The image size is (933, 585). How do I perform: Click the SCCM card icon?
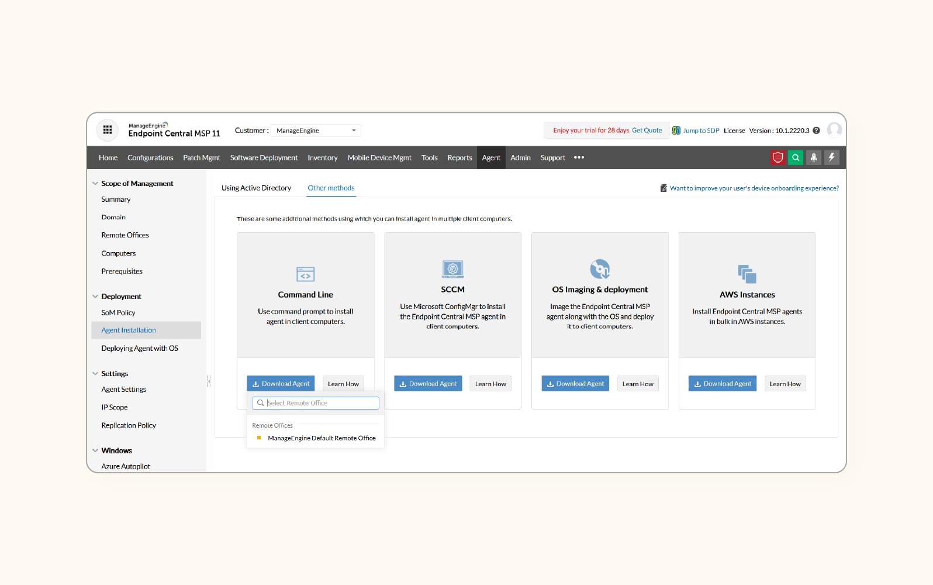click(x=452, y=269)
